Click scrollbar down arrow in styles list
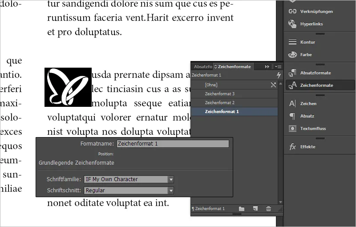Viewport: 356px width, 227px height. [280, 202]
